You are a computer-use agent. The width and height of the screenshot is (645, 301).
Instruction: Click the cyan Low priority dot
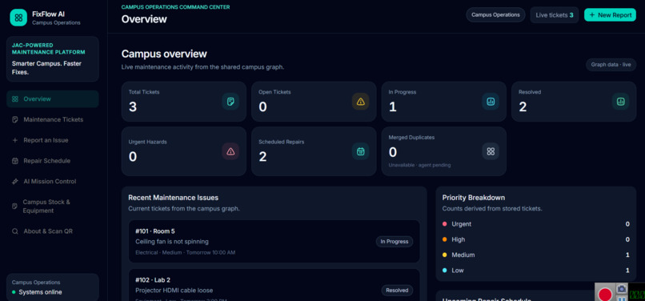click(444, 270)
